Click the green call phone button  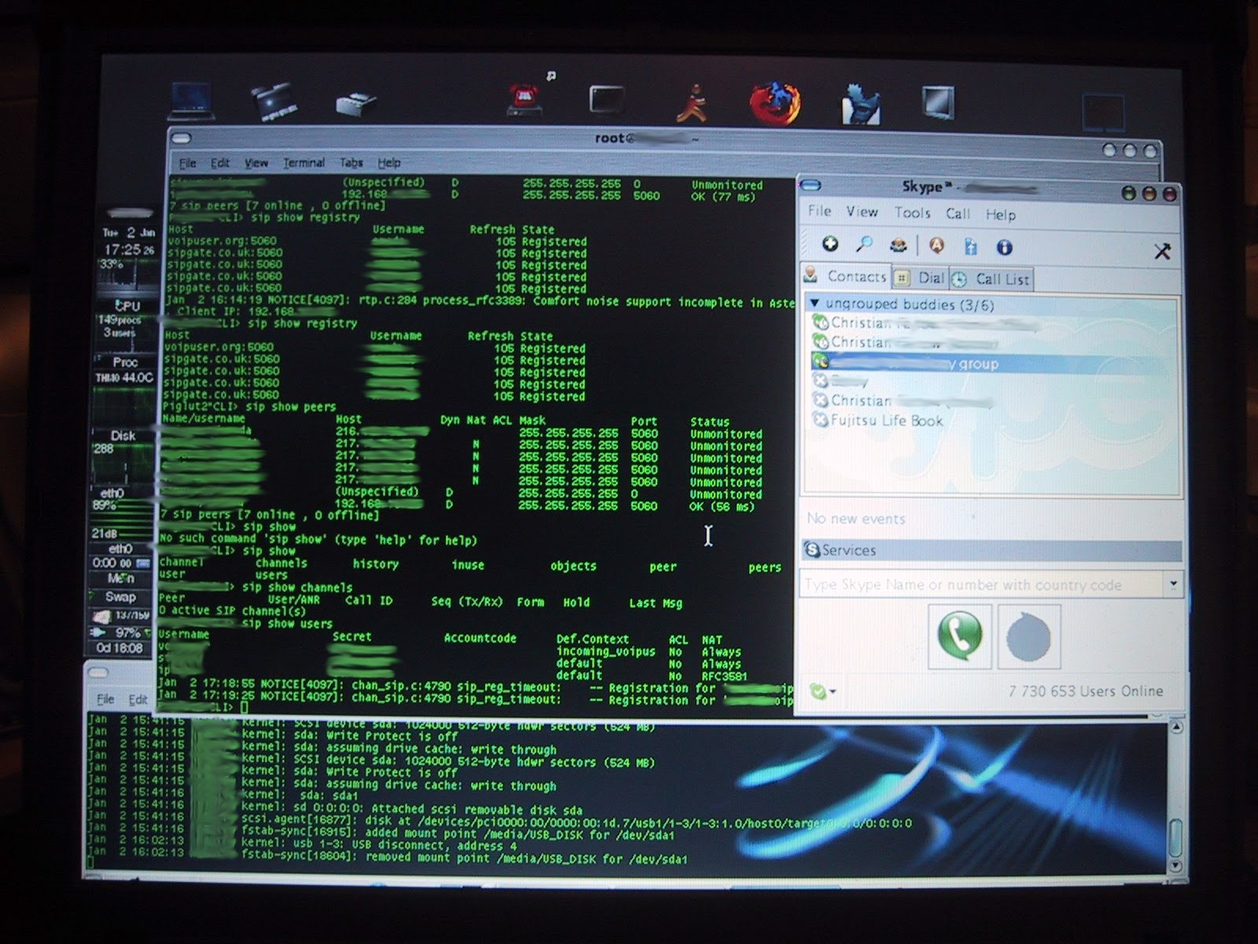pos(959,636)
